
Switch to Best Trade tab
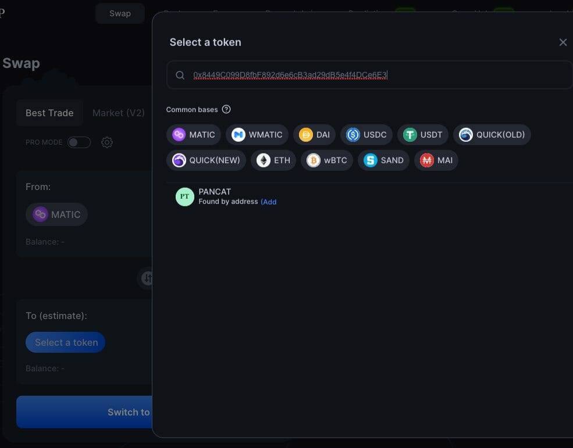pyautogui.click(x=49, y=113)
